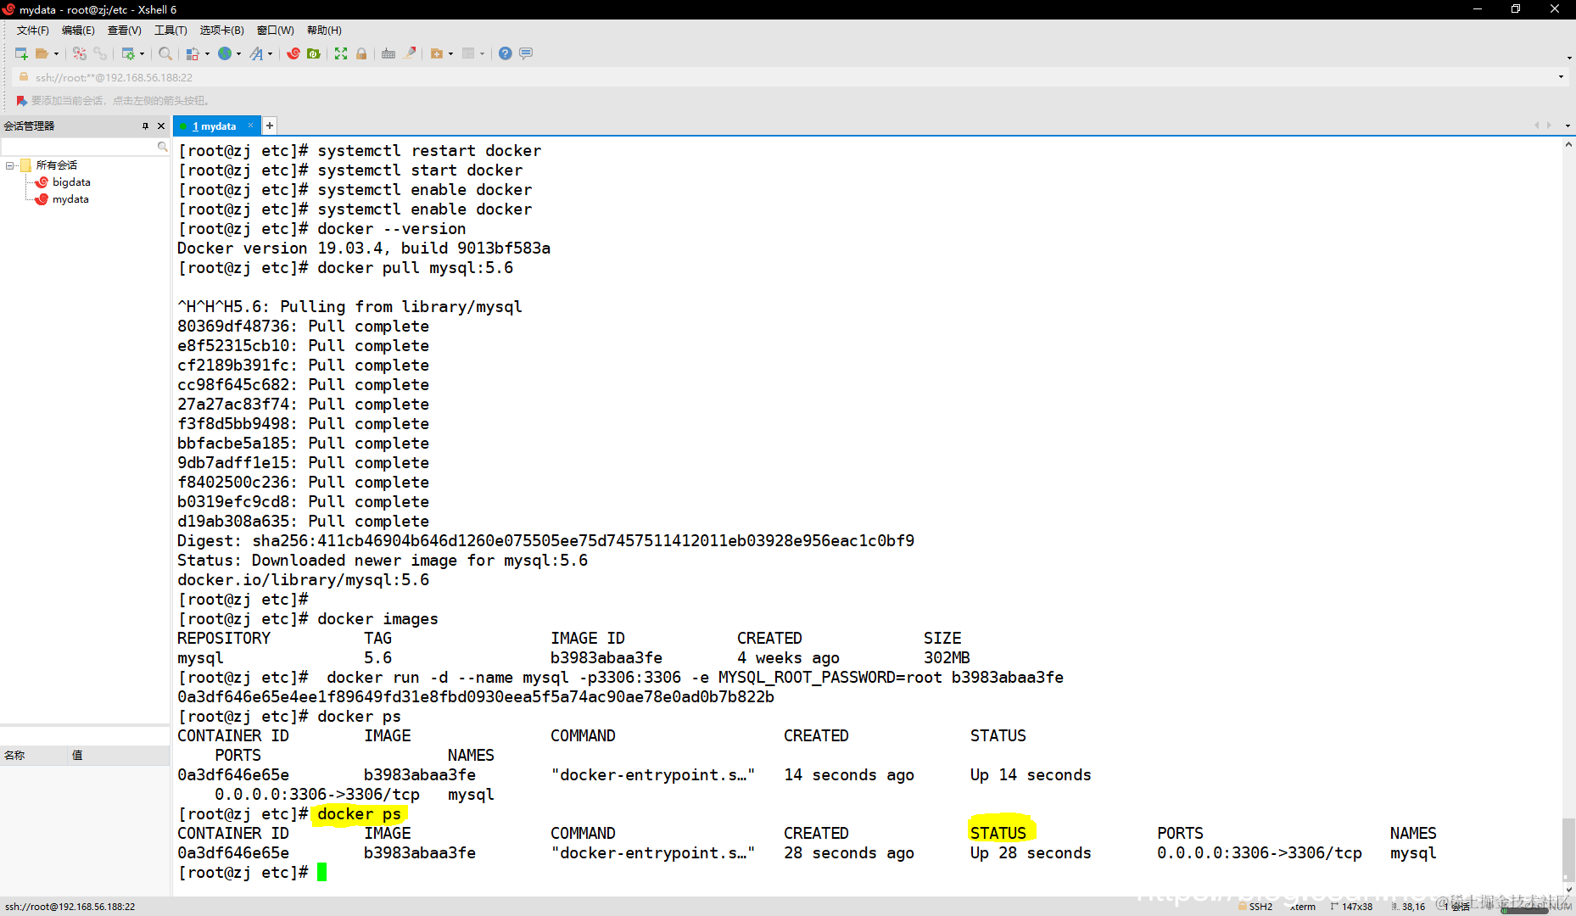Open the 编辑(E) menu
This screenshot has width=1576, height=916.
(x=78, y=31)
